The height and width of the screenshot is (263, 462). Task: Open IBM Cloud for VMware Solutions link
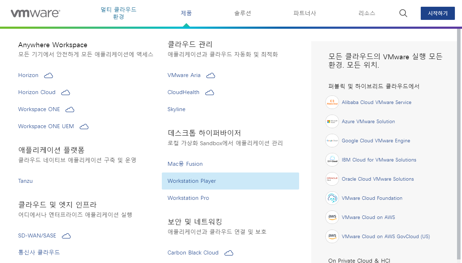click(x=379, y=160)
